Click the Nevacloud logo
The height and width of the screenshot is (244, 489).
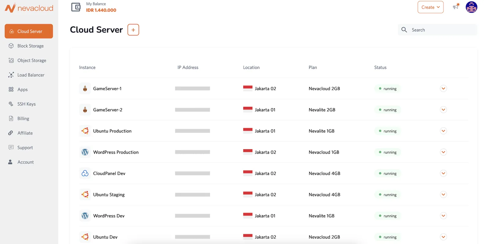[29, 8]
